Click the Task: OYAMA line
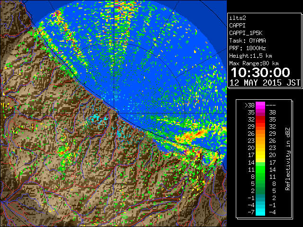This screenshot has width=303, height=227. [x=248, y=41]
